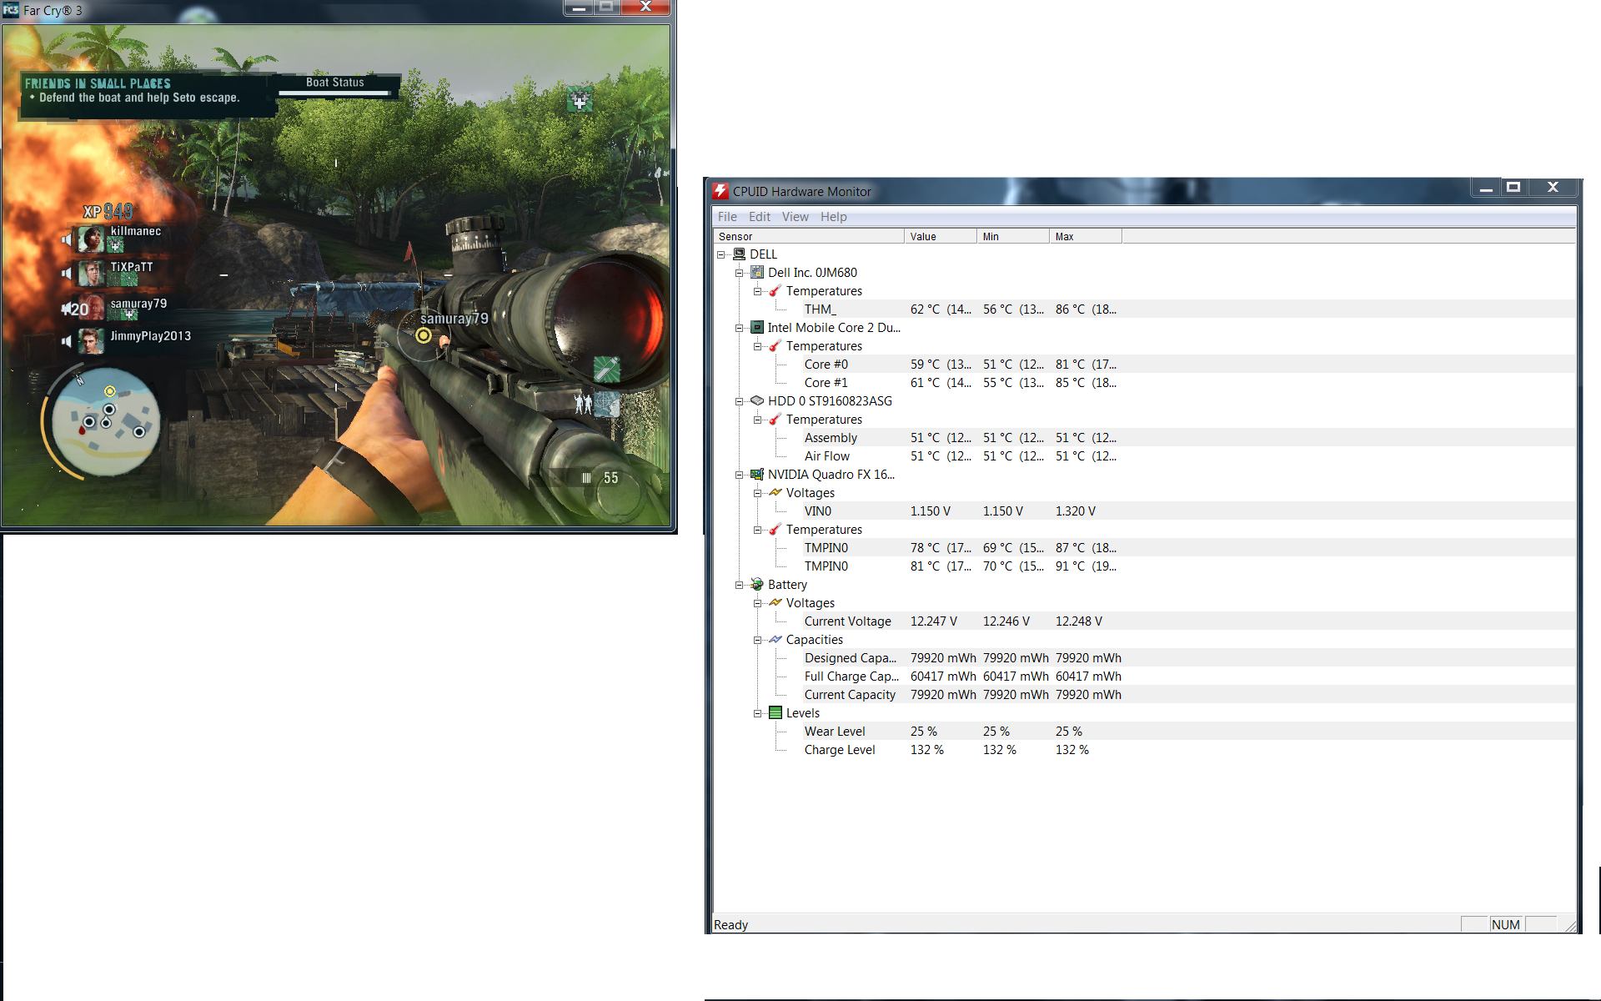Viewport: 1601px width, 1001px height.
Task: Click thermometer icon under Dell Inc. 0JM680
Action: 775,291
